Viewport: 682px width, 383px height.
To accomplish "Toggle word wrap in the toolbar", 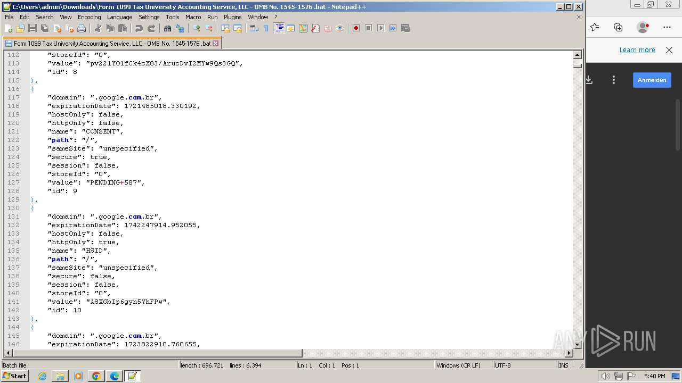I will point(254,28).
